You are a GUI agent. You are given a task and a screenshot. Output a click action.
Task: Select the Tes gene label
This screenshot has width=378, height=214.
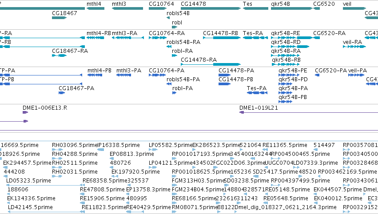point(247,4)
